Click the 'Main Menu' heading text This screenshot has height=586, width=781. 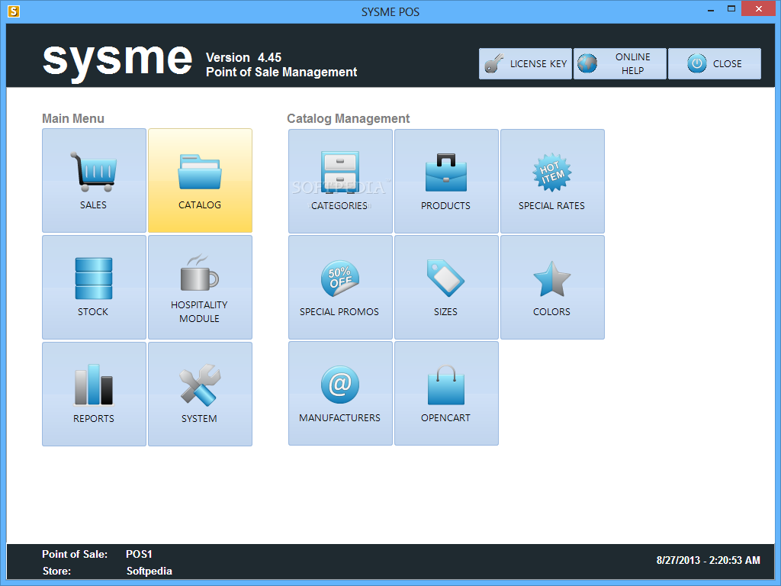click(73, 118)
